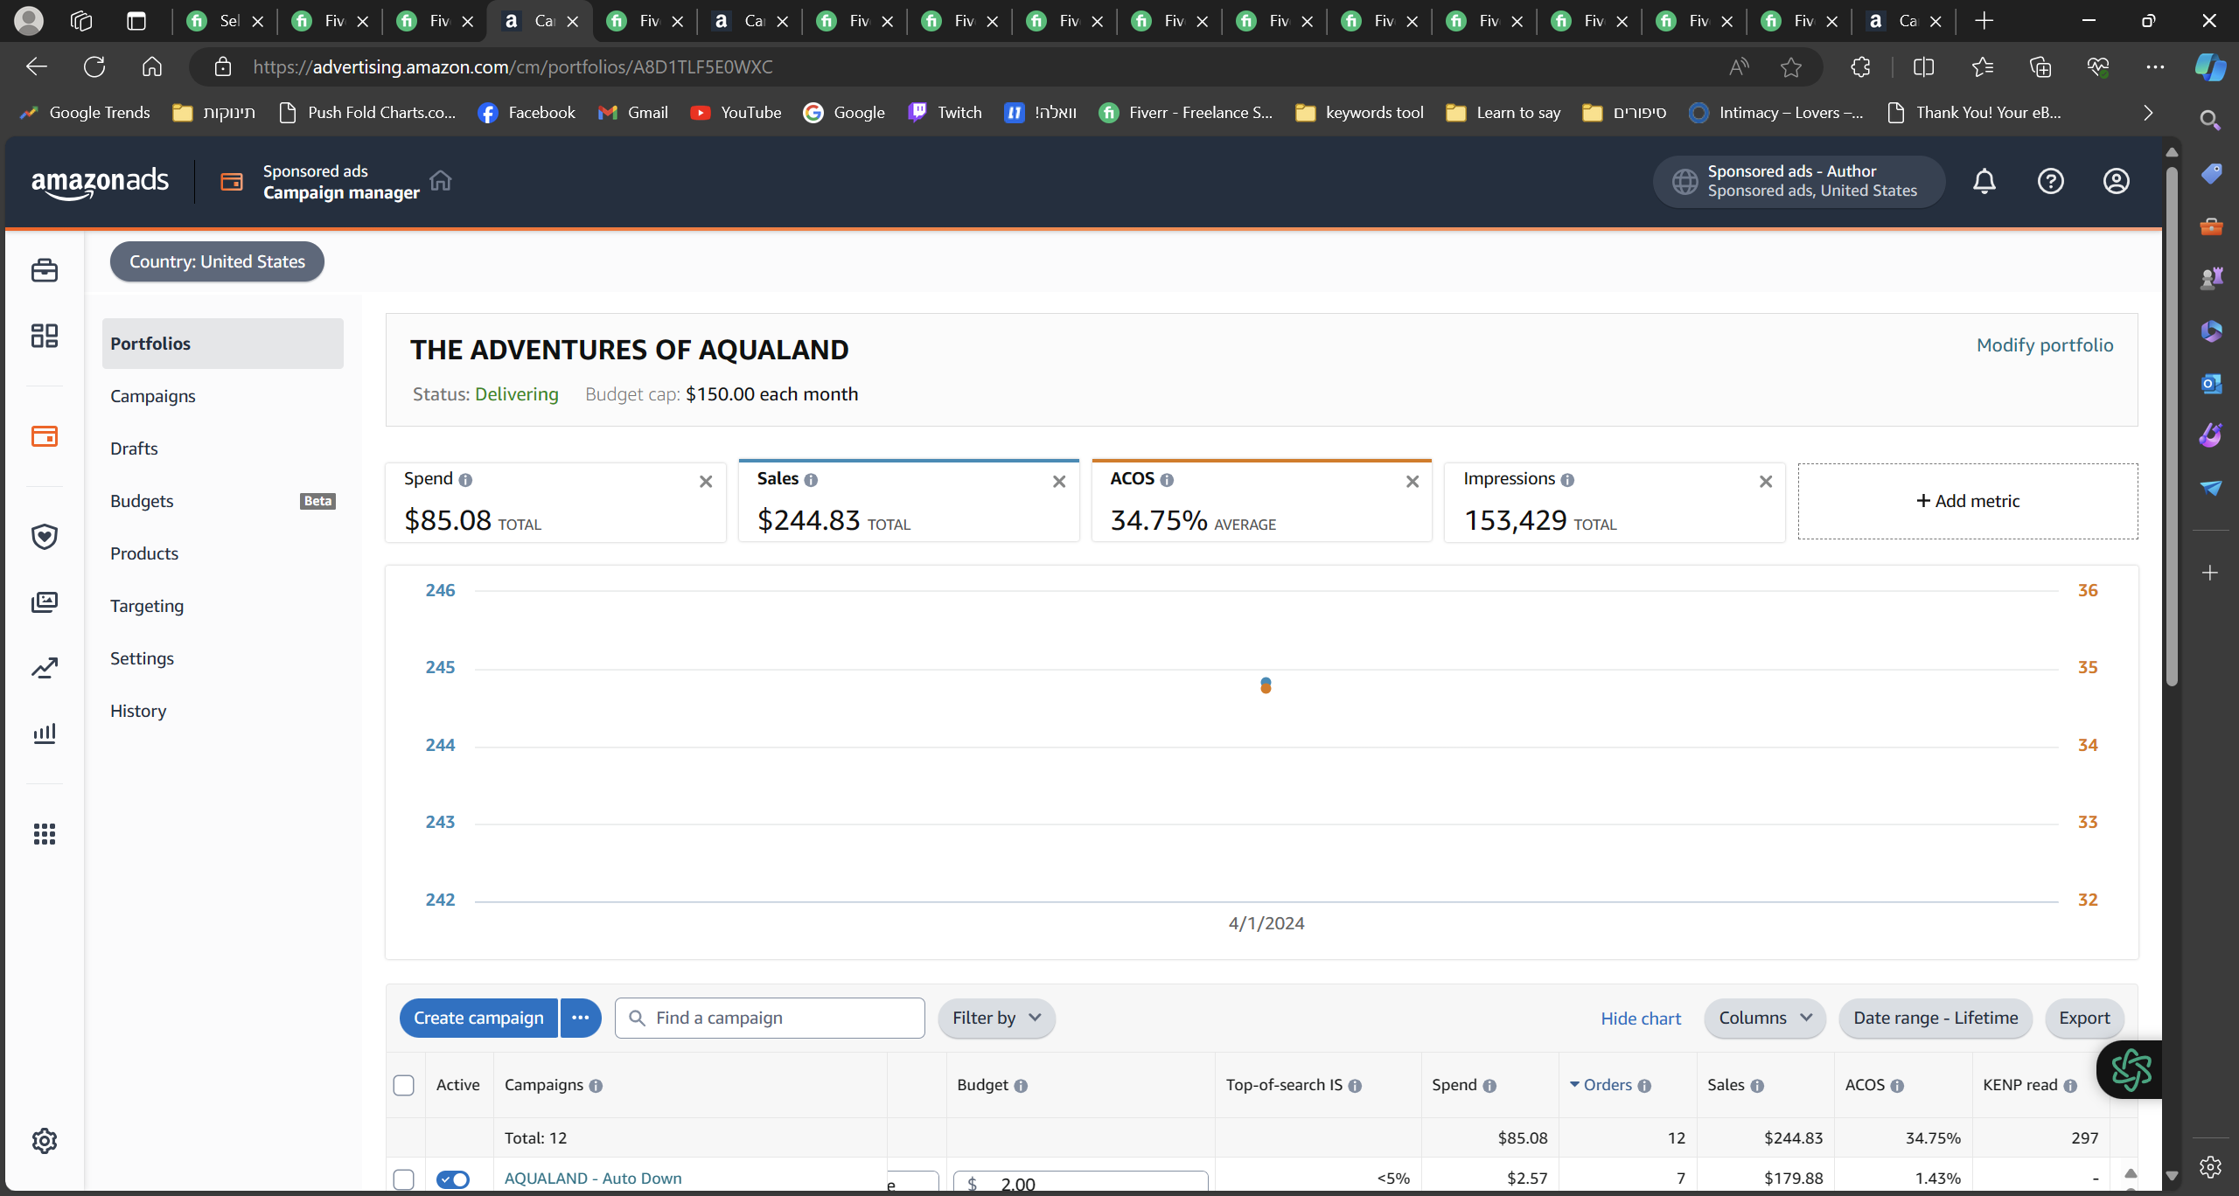Show more bookmarks bar chevron
The width and height of the screenshot is (2239, 1196).
click(2148, 113)
